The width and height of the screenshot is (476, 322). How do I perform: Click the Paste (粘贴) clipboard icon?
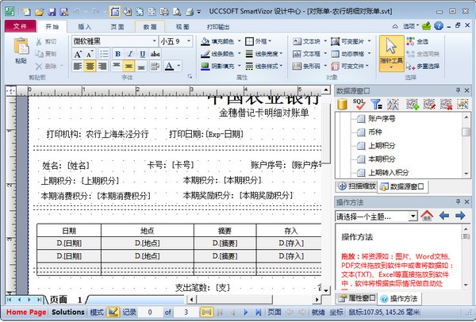coord(21,48)
